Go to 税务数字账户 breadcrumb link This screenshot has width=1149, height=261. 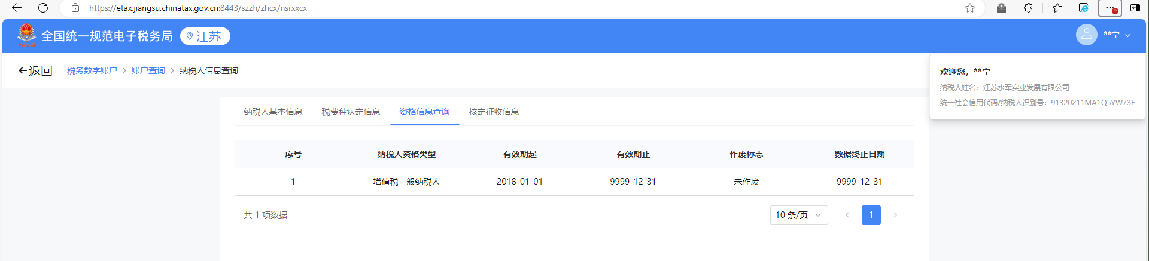click(92, 70)
